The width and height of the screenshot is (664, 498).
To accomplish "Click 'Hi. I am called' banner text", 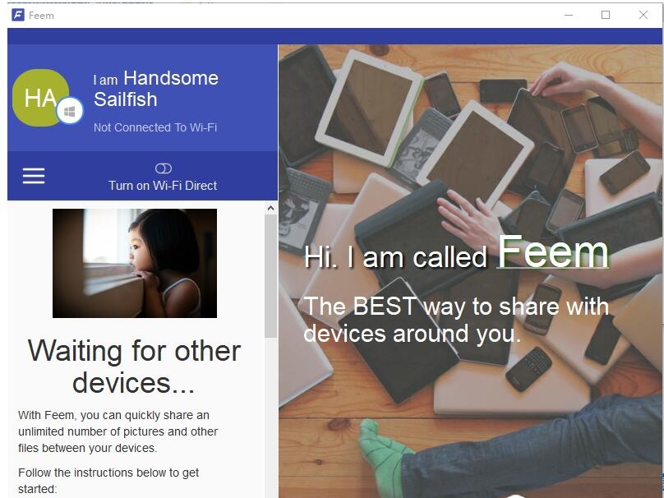I will coord(396,257).
